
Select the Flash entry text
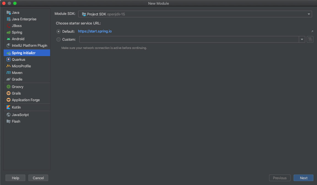(x=16, y=121)
